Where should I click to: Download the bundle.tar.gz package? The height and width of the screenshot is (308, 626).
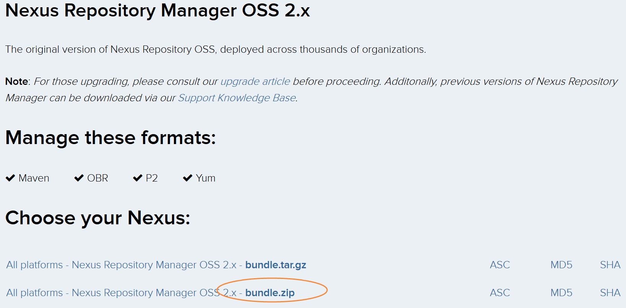pyautogui.click(x=156, y=265)
